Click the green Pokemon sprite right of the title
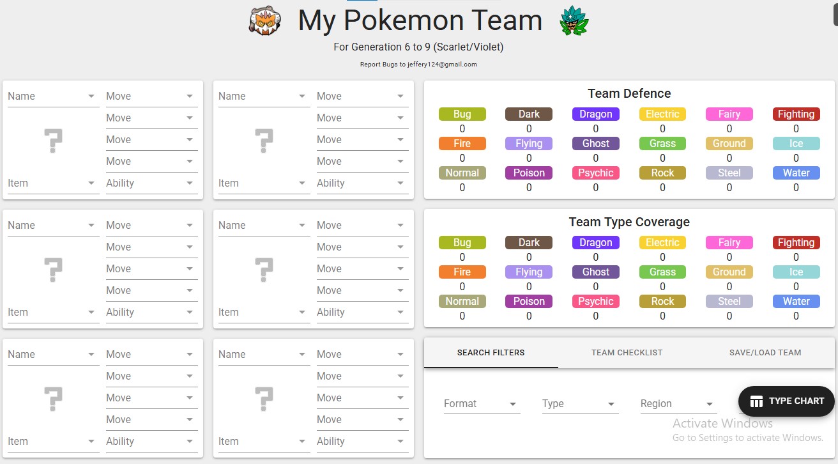838x464 pixels. click(x=574, y=20)
